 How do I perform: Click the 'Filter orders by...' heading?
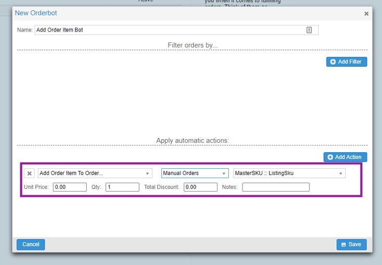click(193, 45)
